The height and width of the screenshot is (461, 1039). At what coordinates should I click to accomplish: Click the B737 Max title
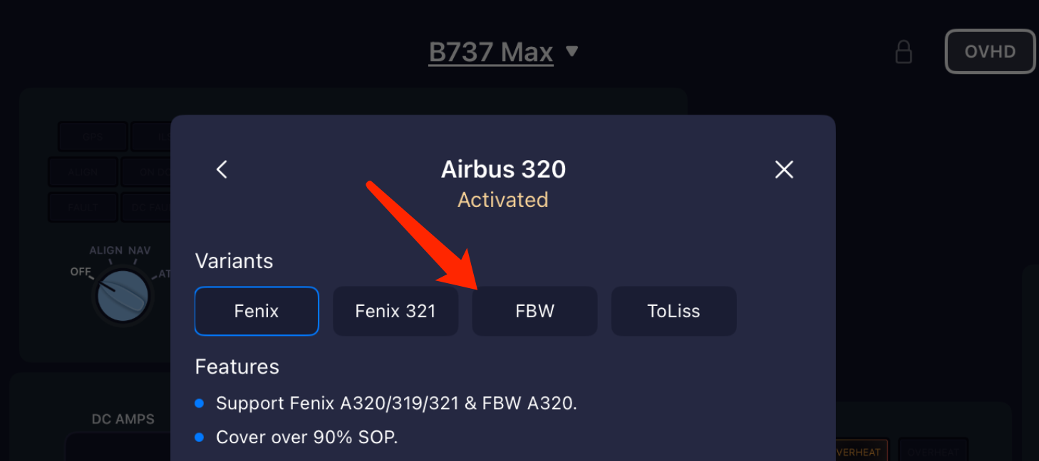click(491, 52)
